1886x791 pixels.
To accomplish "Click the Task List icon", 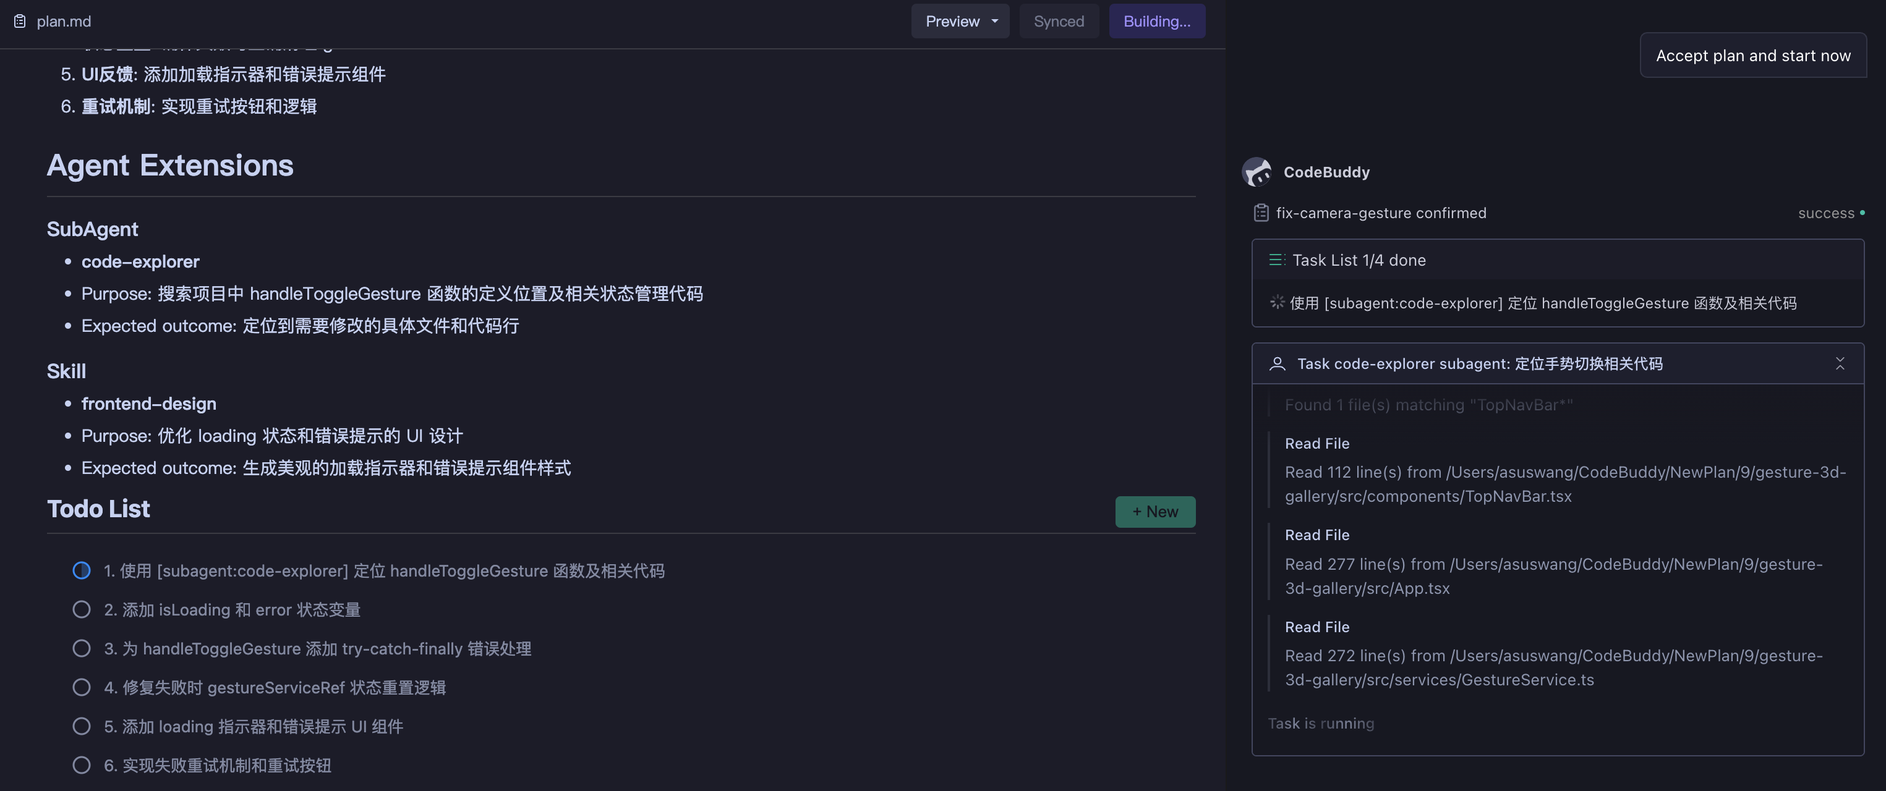I will tap(1276, 260).
